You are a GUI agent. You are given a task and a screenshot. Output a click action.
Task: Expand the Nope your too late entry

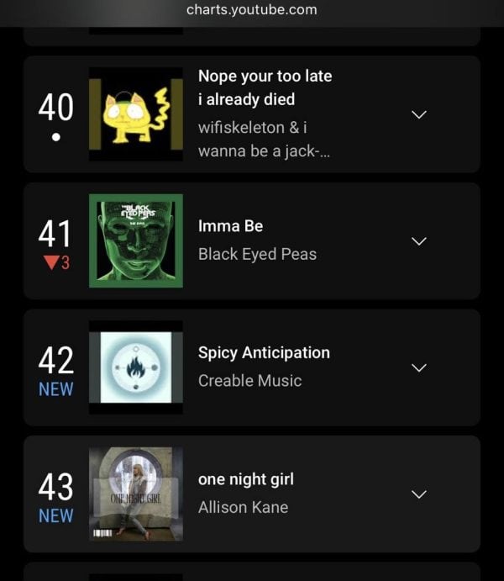tap(418, 114)
